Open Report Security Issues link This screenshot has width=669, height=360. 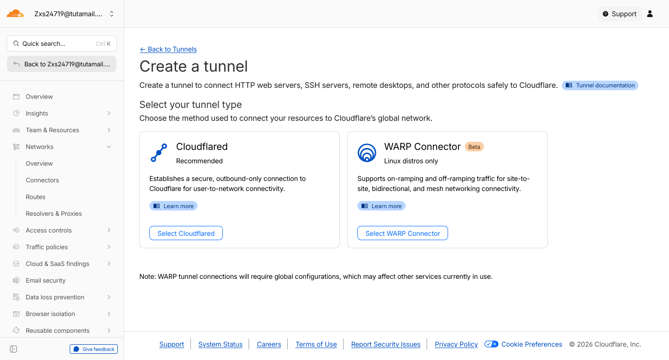[386, 344]
